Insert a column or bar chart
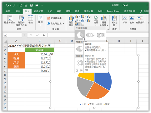This screenshot has height=113, width=151. coord(77,17)
